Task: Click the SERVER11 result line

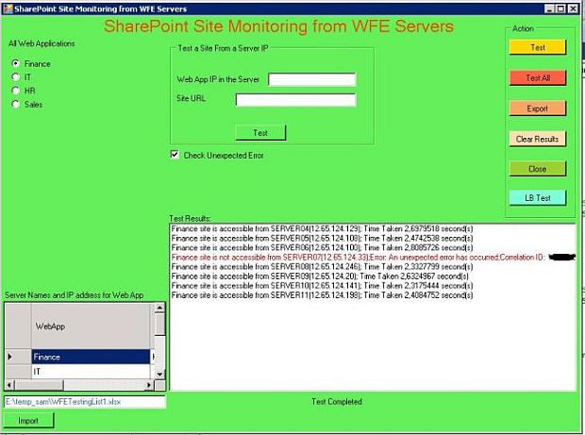Action: [322, 295]
